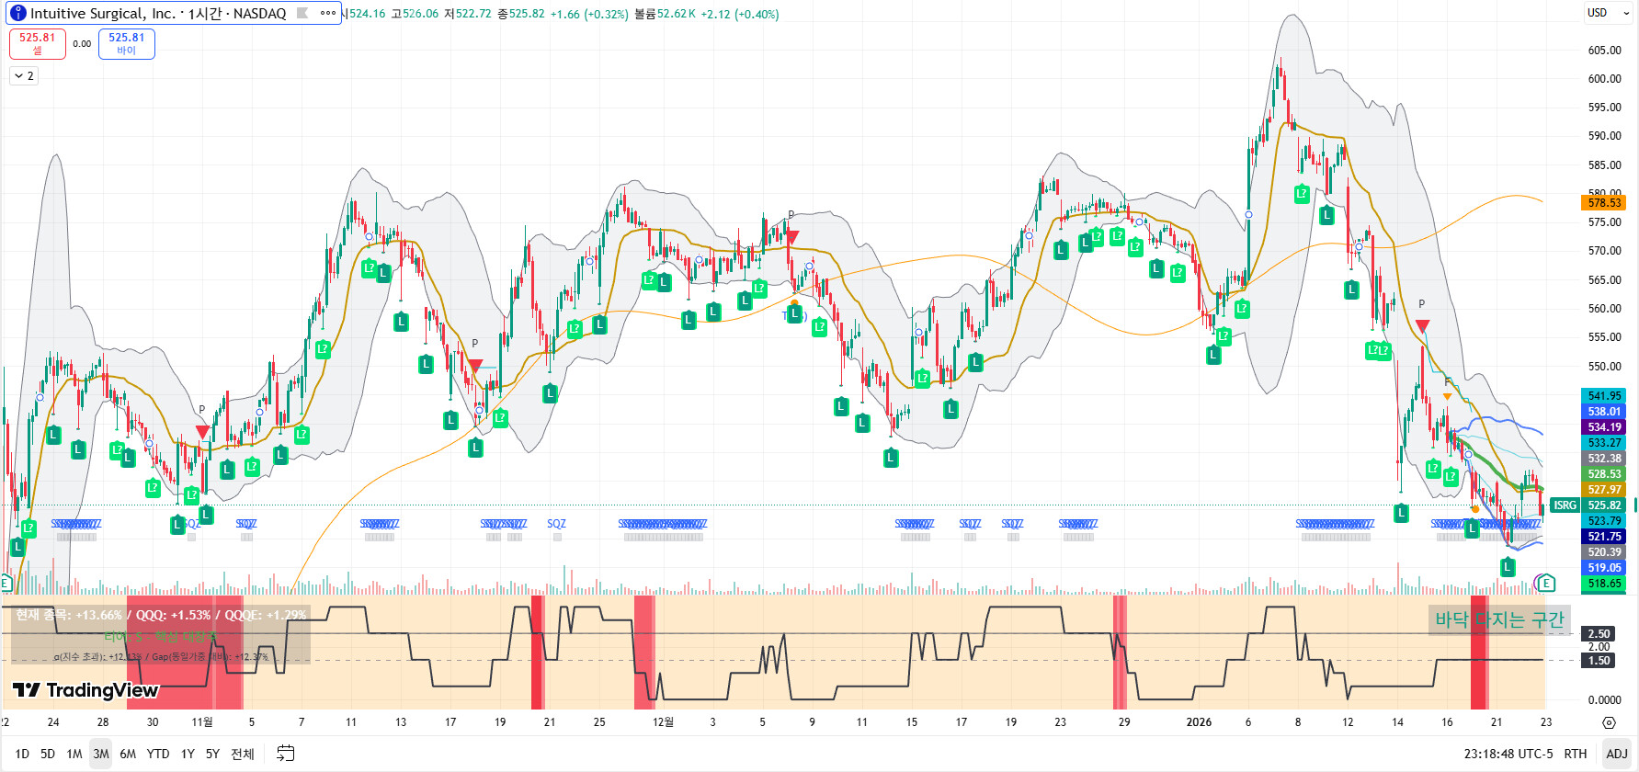Open the RTH session selector
This screenshot has height=772, width=1639.
[1576, 754]
